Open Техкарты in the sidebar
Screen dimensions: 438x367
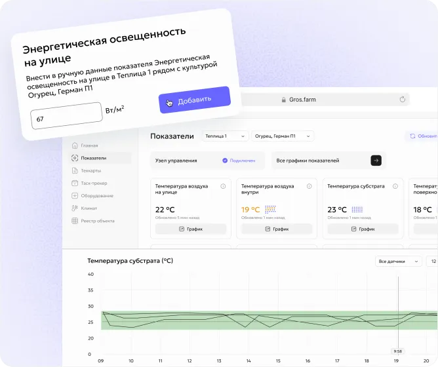100,170
